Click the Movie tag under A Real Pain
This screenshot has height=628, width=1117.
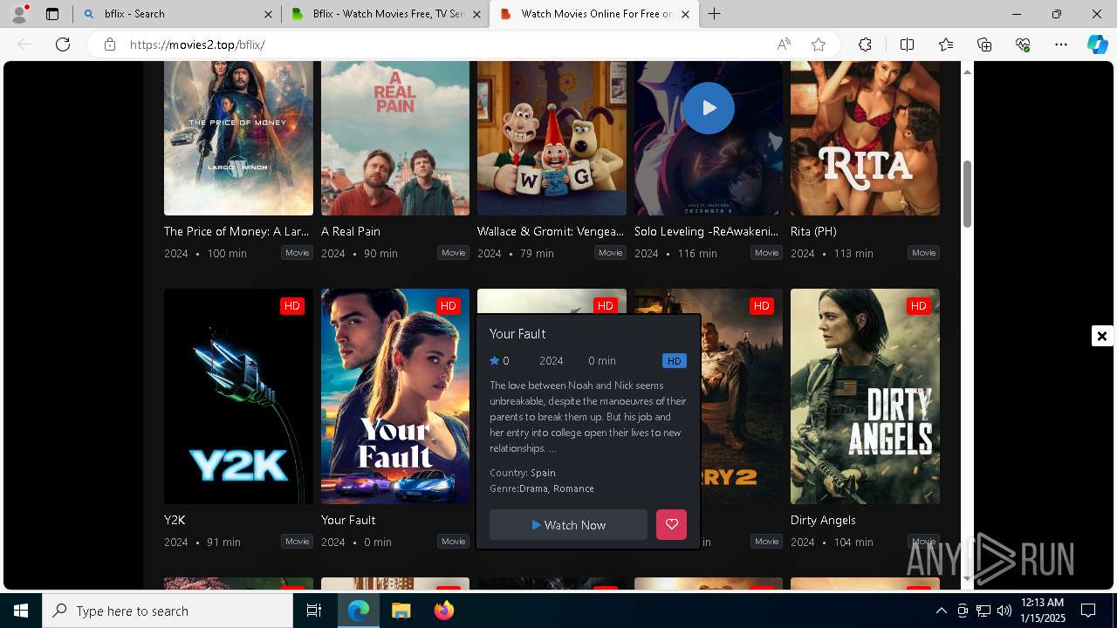pyautogui.click(x=454, y=253)
